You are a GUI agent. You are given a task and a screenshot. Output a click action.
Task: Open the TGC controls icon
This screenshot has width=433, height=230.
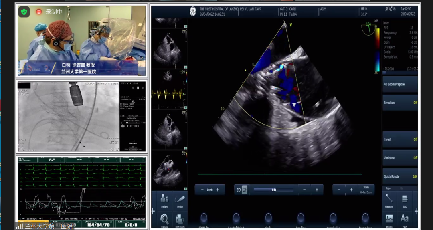click(x=405, y=200)
